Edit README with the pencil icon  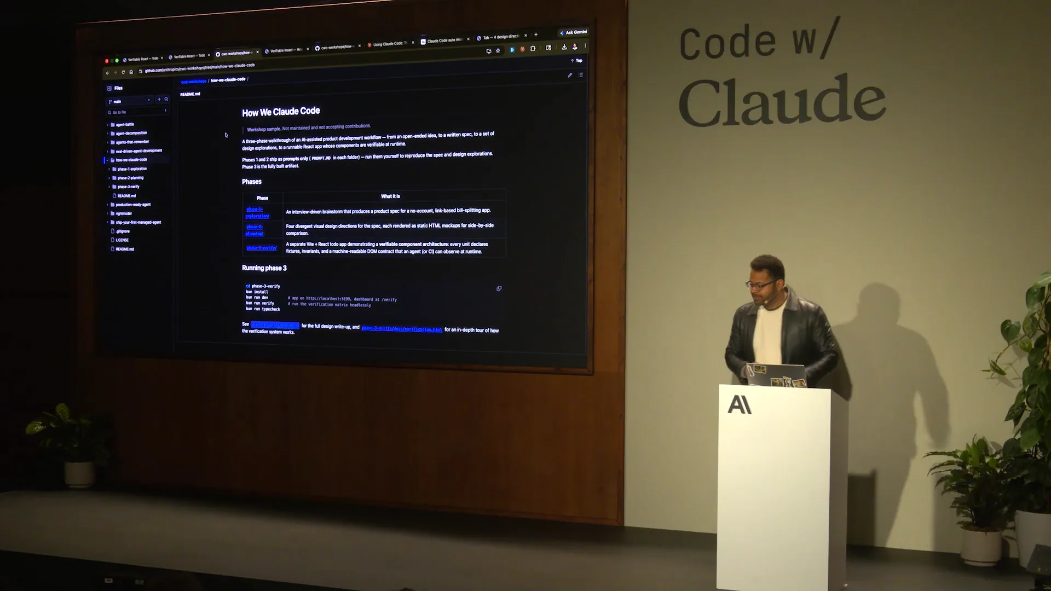[x=570, y=75]
